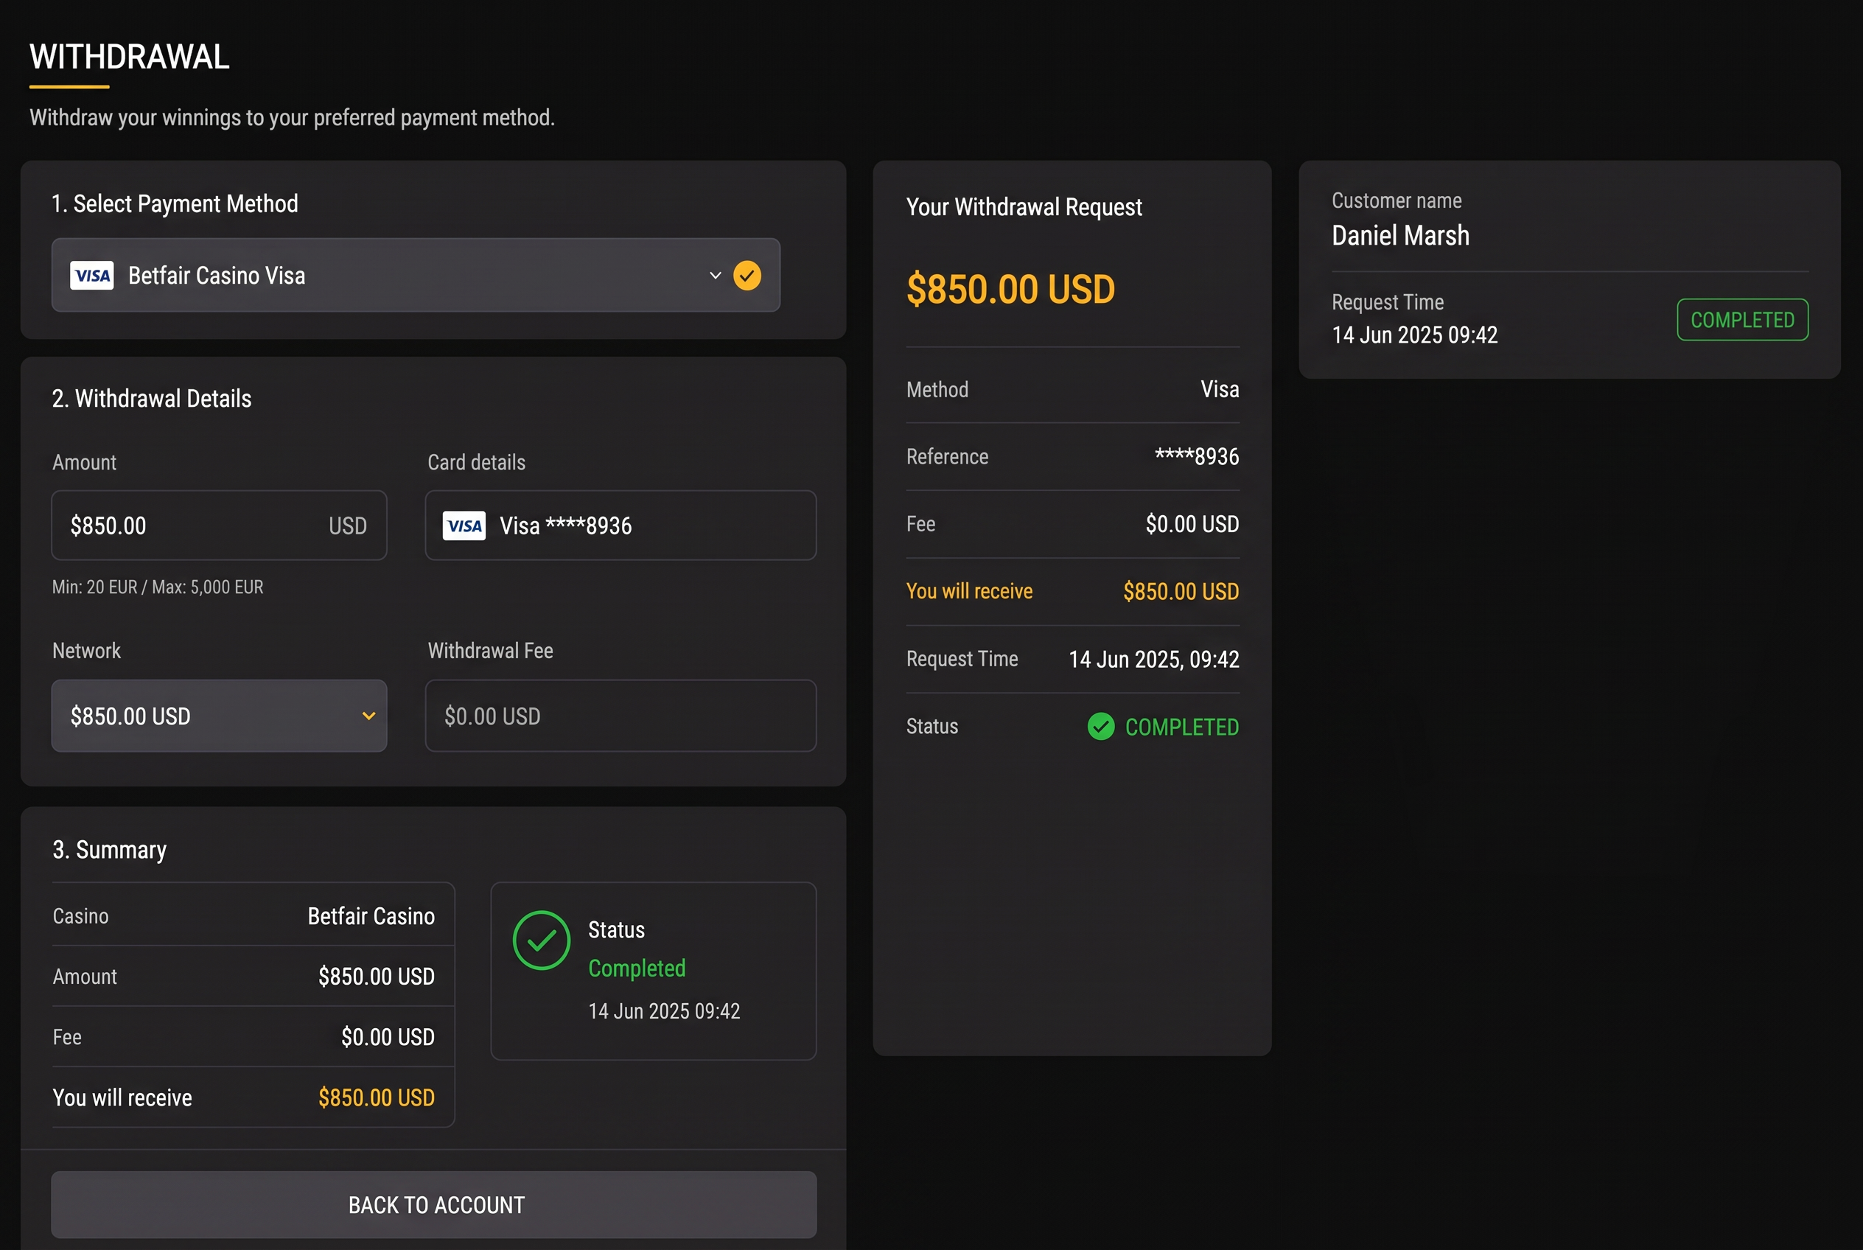Click '14 Jun 2025 09:42' under customer Request Time
The image size is (1863, 1250).
tap(1414, 335)
